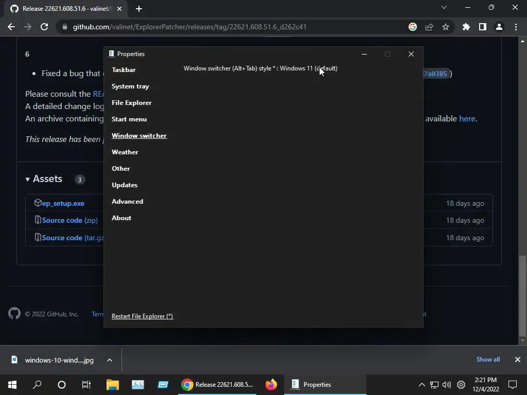
Task: Click the 'here' archive link
Action: coord(467,119)
